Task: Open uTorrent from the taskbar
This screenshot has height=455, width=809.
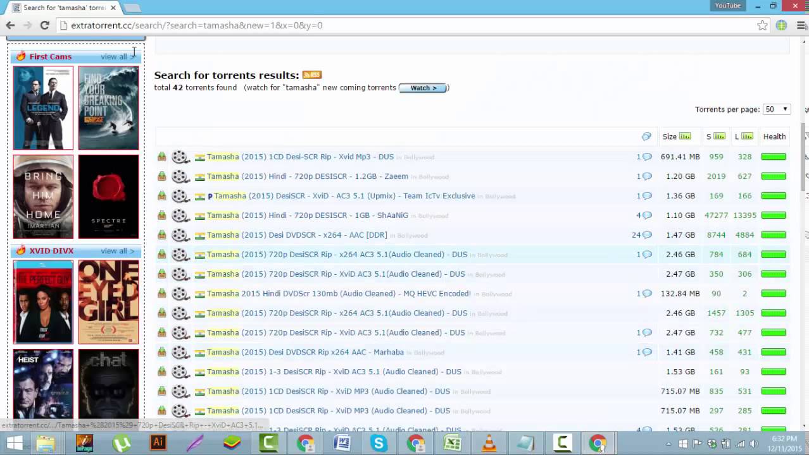Action: [122, 444]
